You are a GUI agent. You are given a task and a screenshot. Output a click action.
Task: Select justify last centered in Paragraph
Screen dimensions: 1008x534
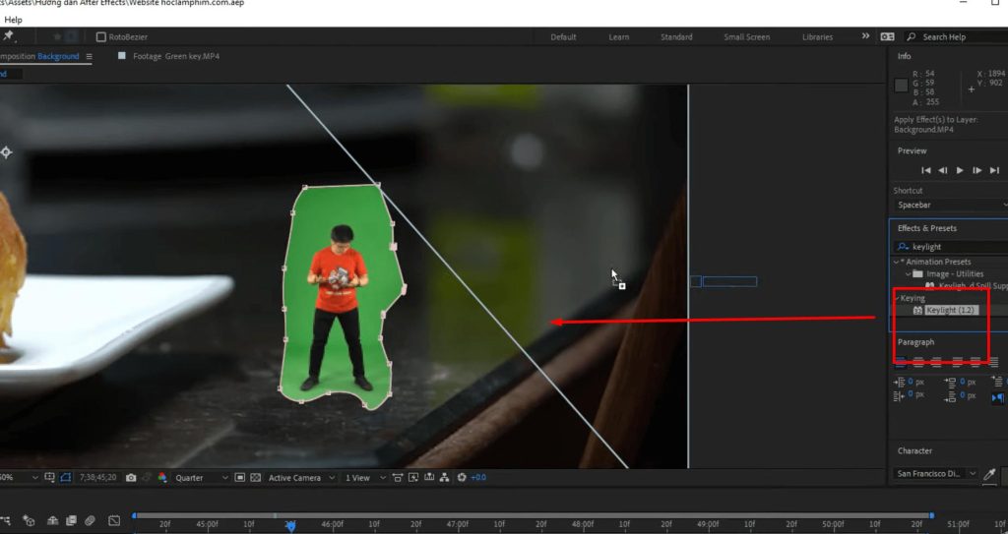[976, 362]
